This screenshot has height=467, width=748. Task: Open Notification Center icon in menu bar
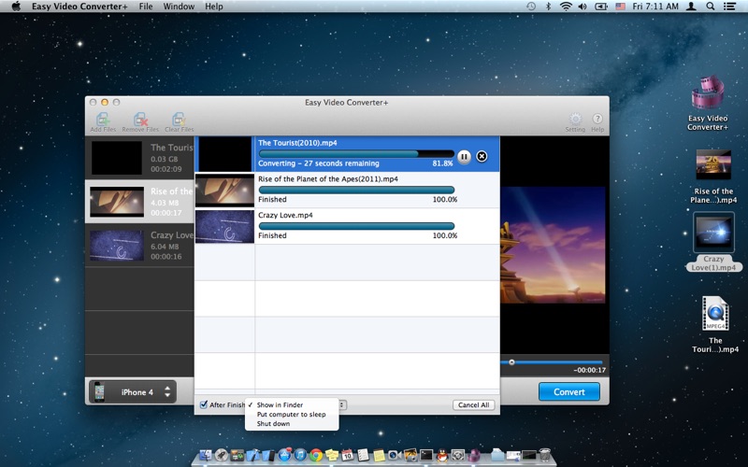729,7
